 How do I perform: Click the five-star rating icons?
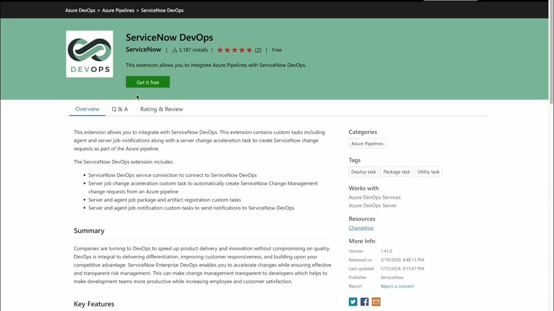235,50
